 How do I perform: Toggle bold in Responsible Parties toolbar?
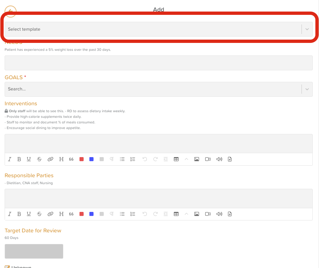[x=19, y=214]
